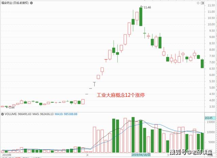Click the 2019年 time axis label
Image resolution: width=217 pixels, height=158 pixels.
coord(7,155)
